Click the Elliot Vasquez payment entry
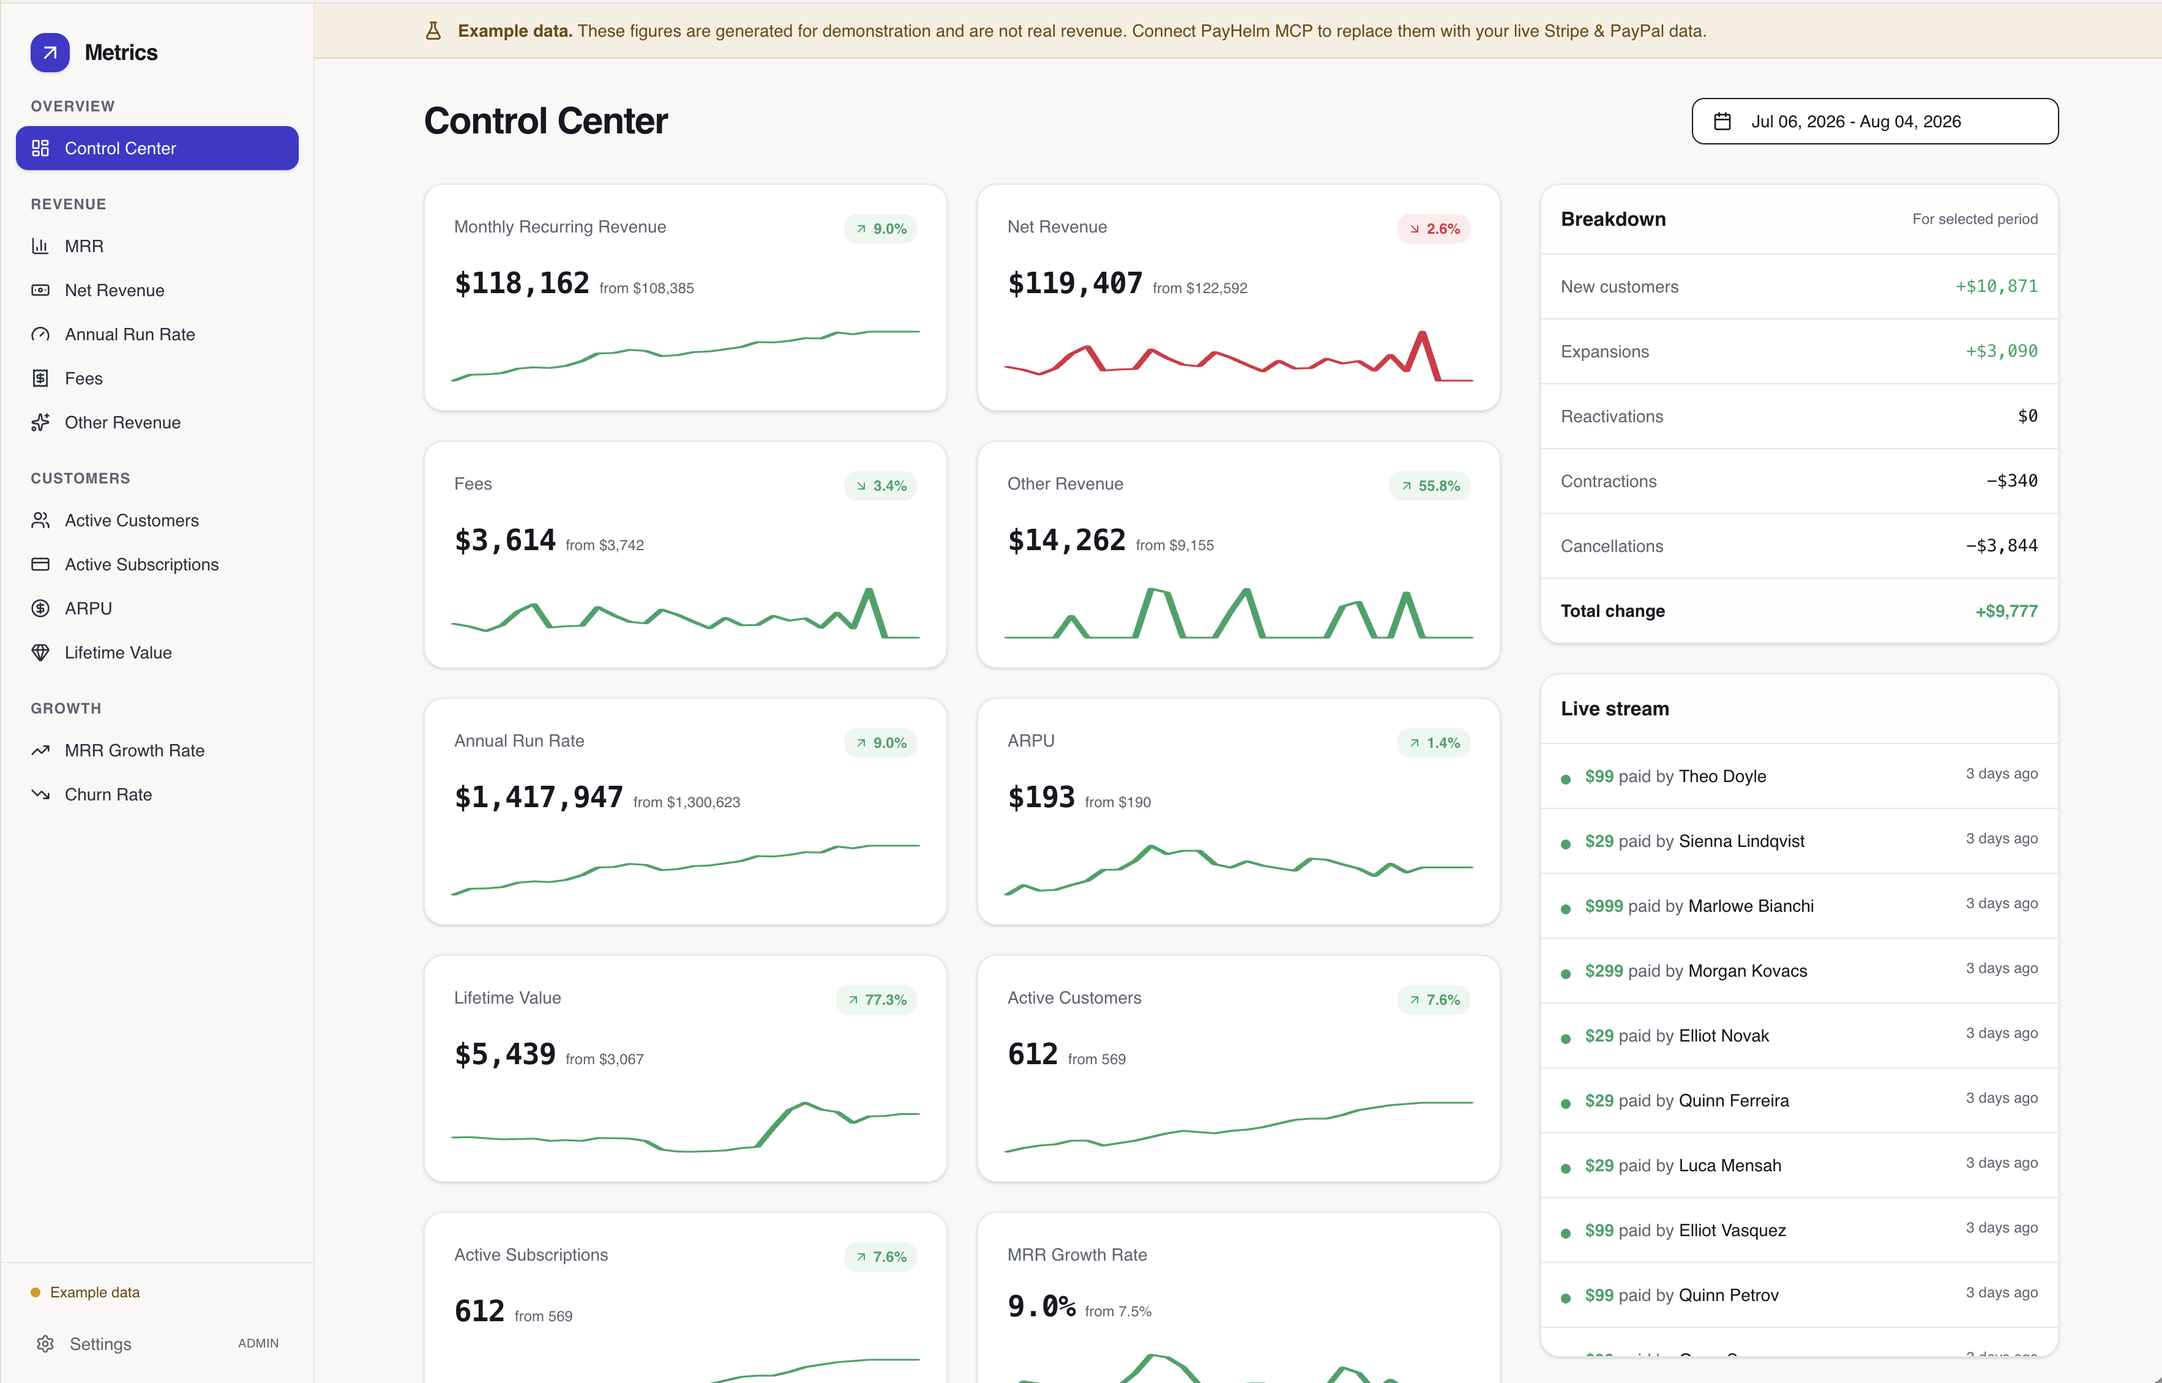 click(1799, 1229)
